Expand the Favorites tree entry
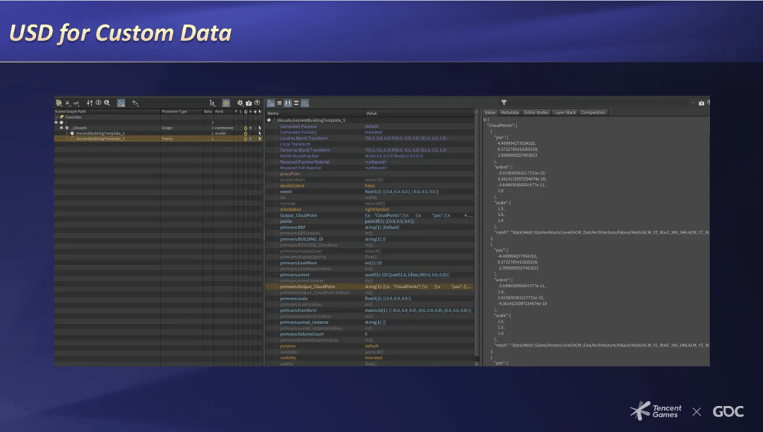Image resolution: width=763 pixels, height=432 pixels. coord(57,117)
